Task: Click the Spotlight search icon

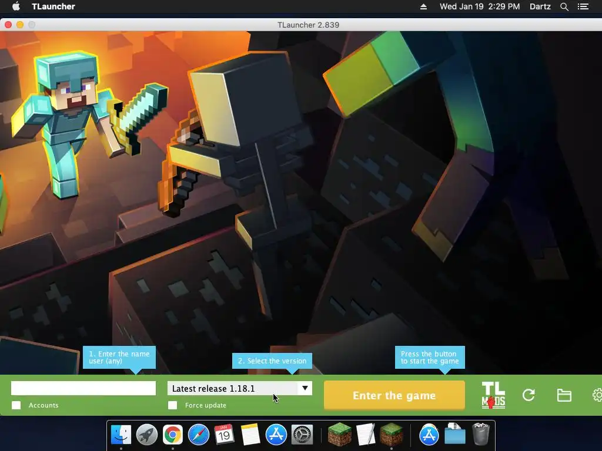Action: click(x=564, y=6)
